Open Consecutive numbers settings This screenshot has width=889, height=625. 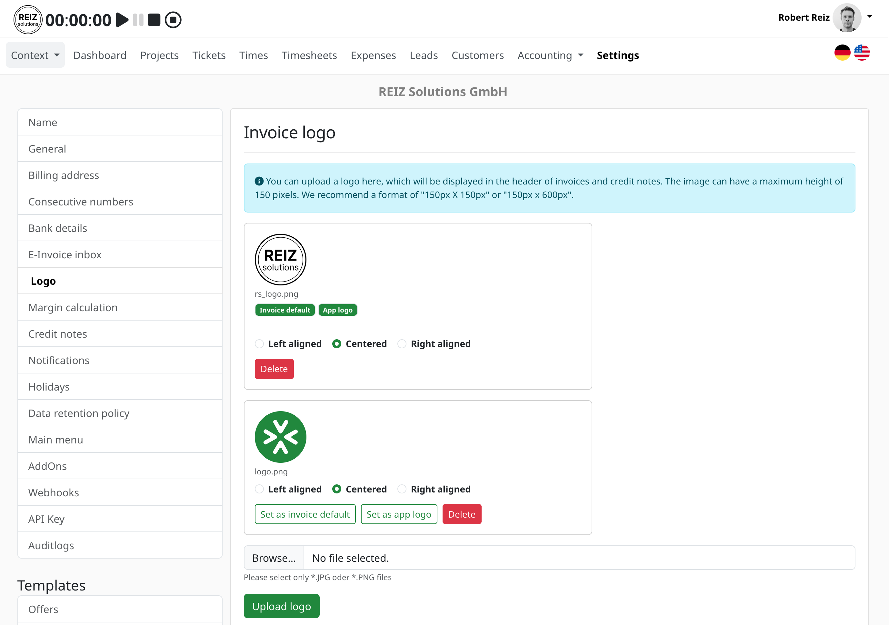(x=120, y=202)
